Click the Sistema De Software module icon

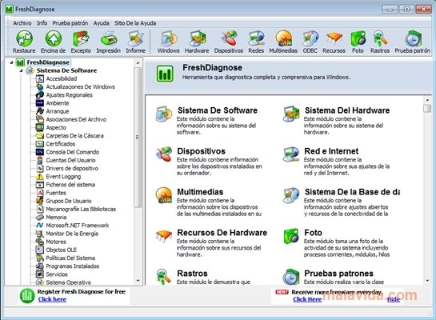click(164, 114)
